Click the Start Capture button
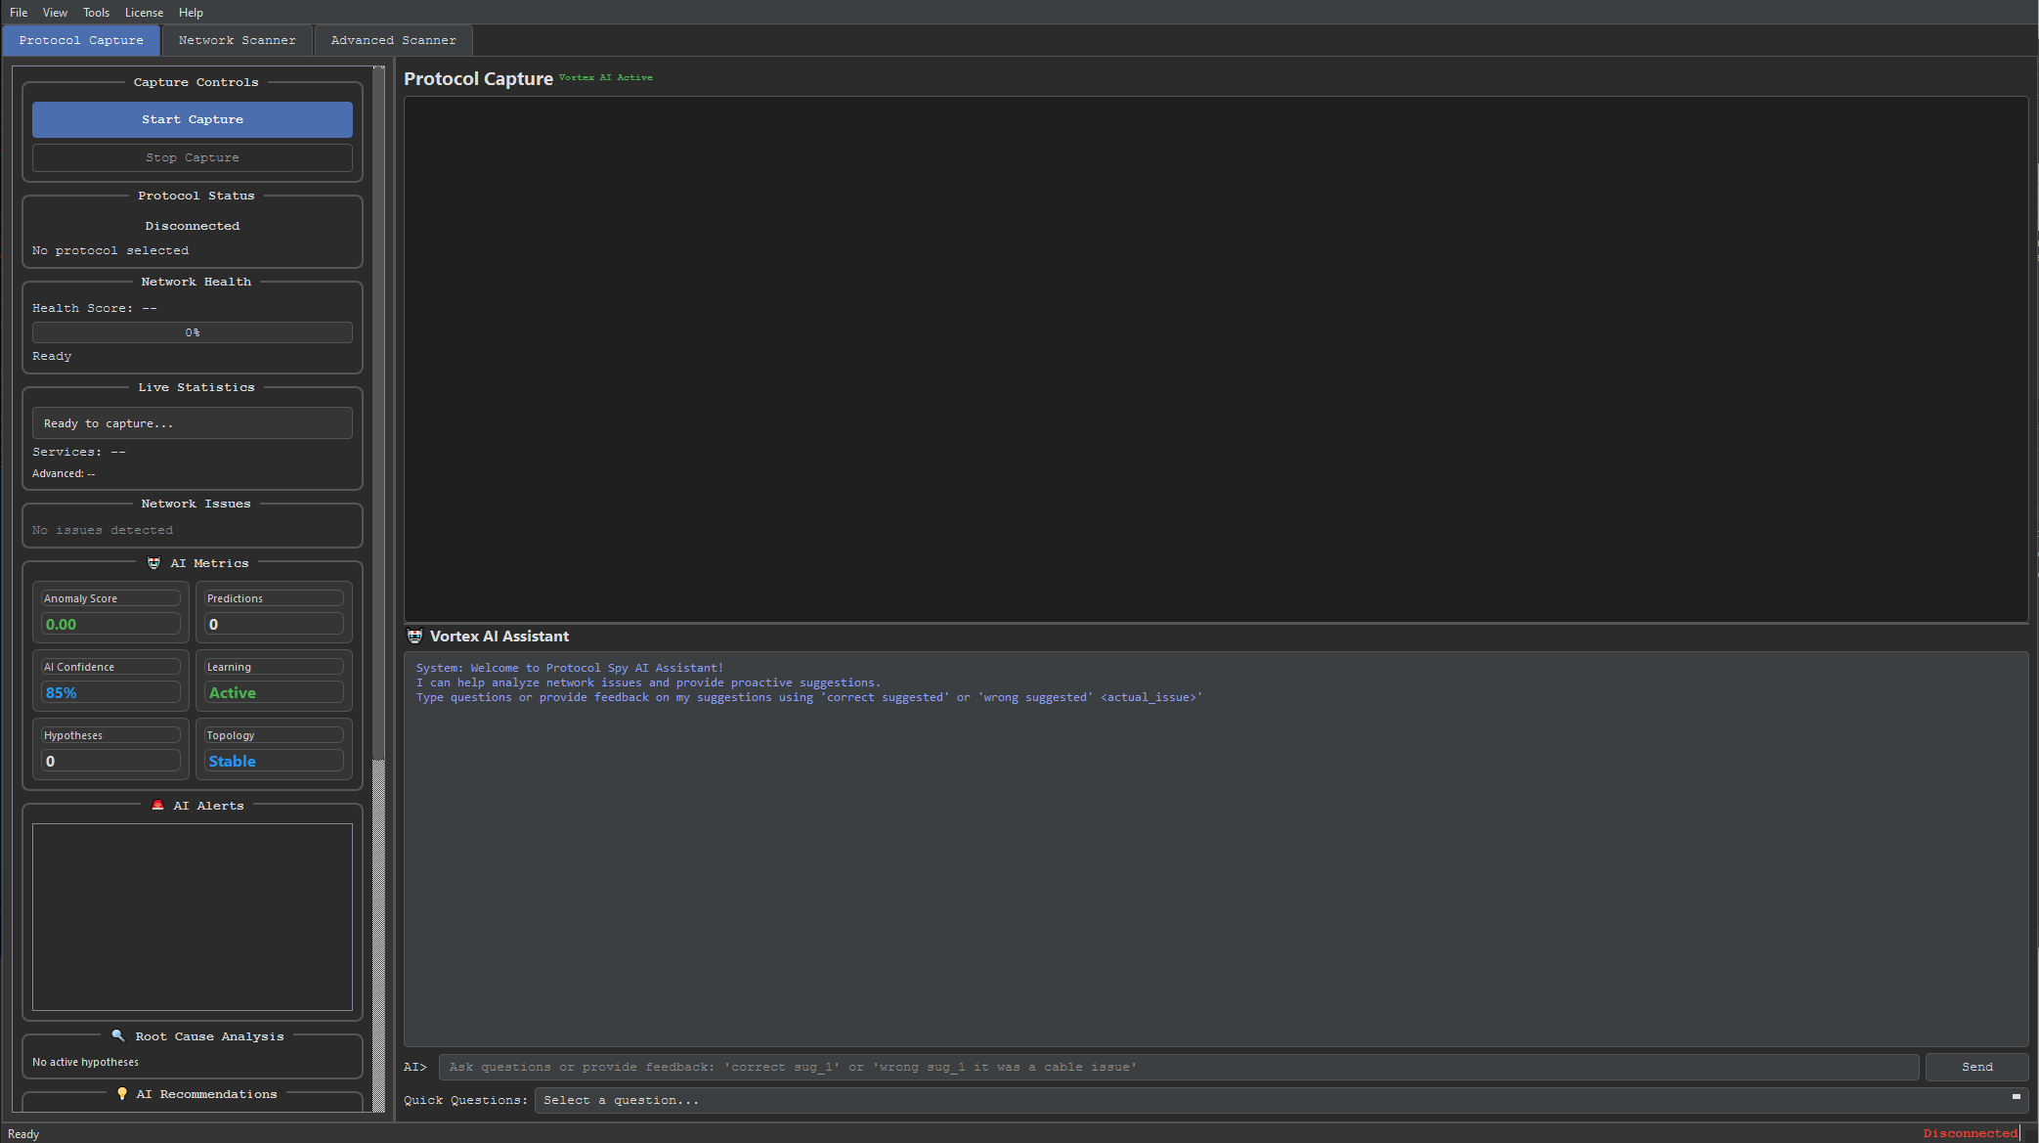This screenshot has width=2039, height=1143. click(x=193, y=119)
